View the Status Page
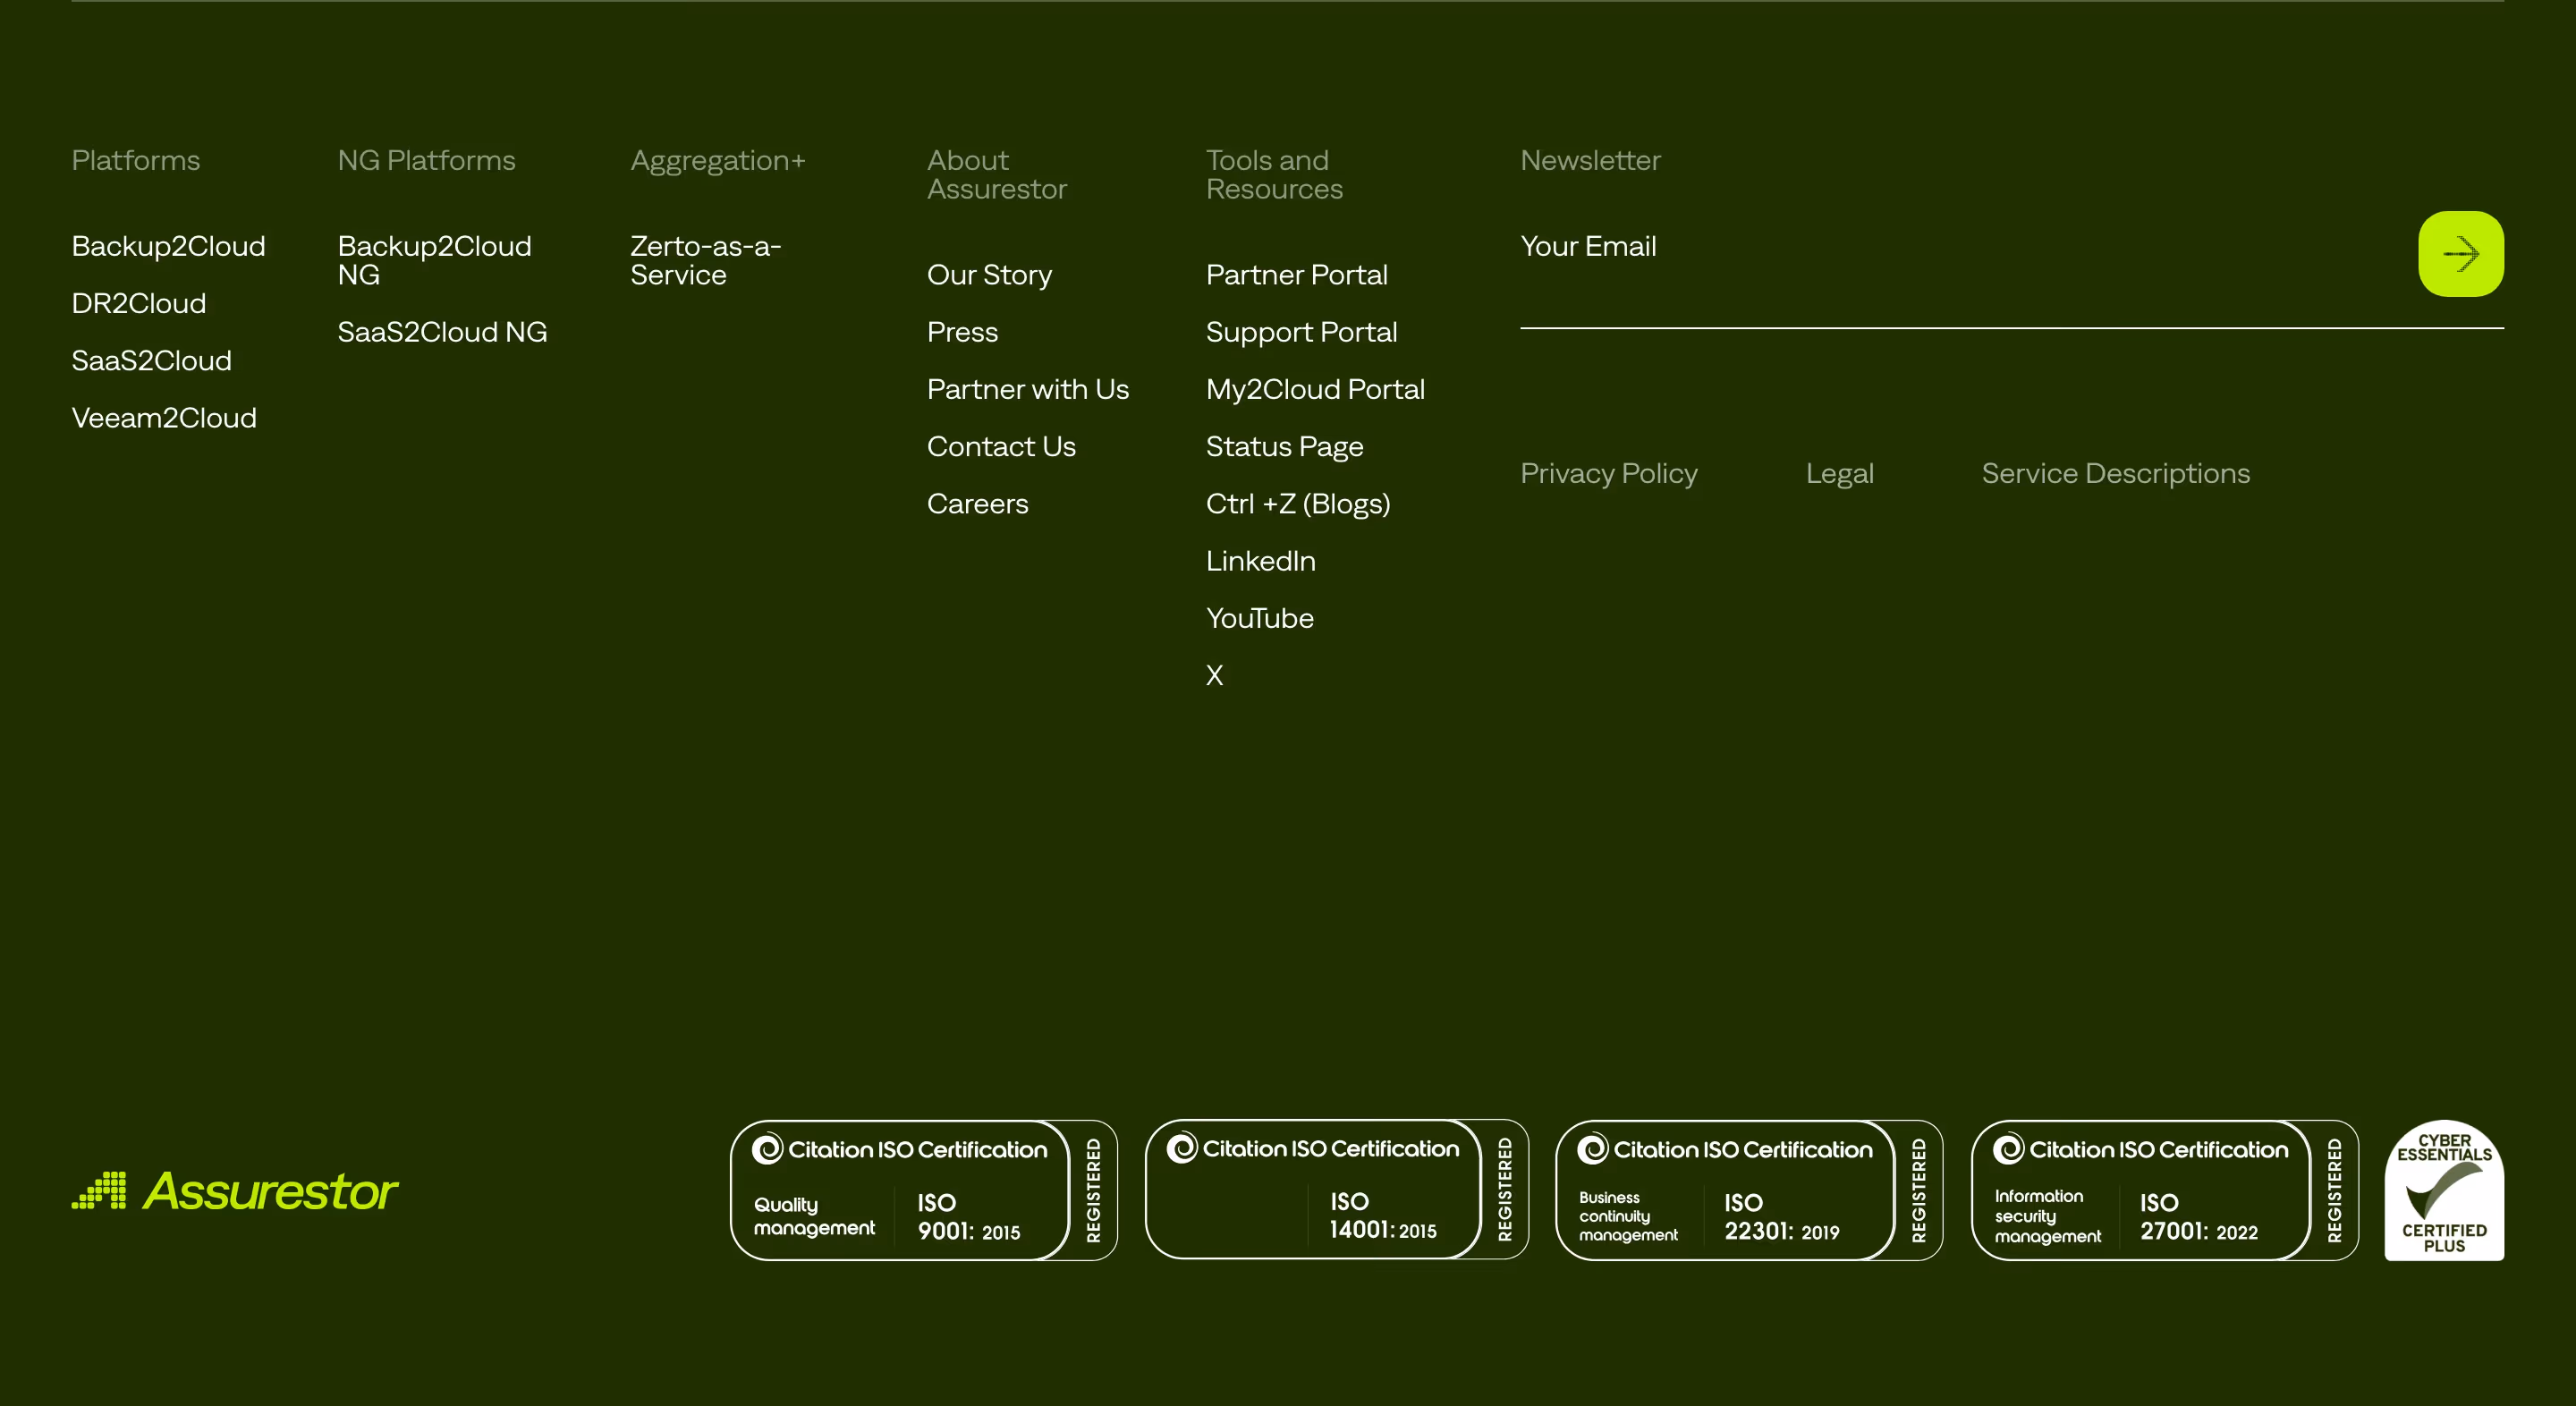This screenshot has height=1406, width=2576. click(x=1284, y=447)
